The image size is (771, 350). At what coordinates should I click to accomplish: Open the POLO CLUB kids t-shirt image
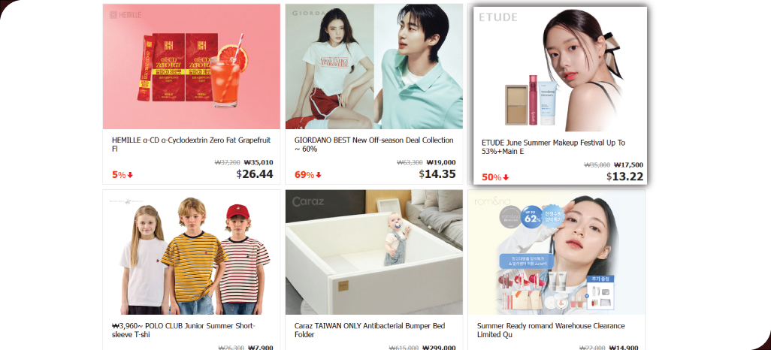click(192, 252)
